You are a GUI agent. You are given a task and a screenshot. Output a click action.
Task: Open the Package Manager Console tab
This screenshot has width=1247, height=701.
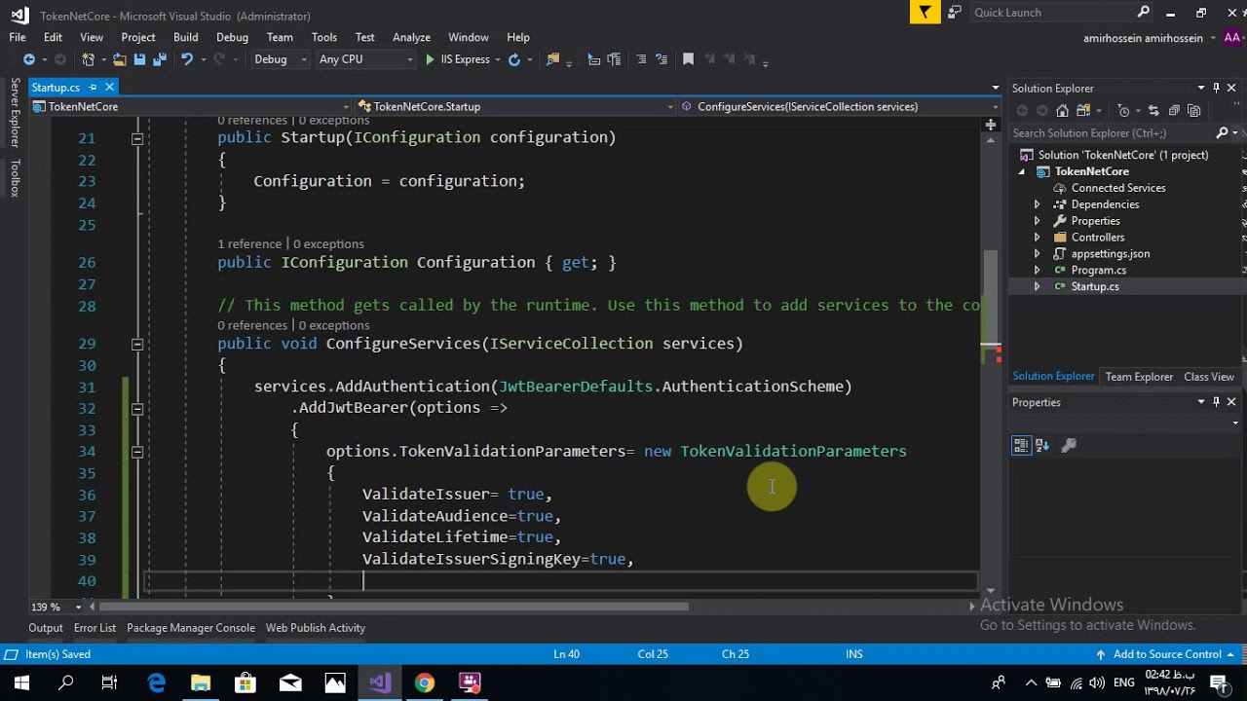(x=191, y=628)
